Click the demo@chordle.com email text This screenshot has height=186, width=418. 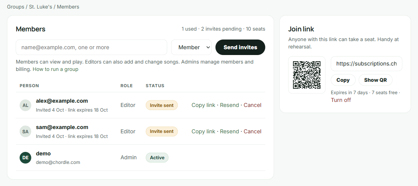pos(58,162)
